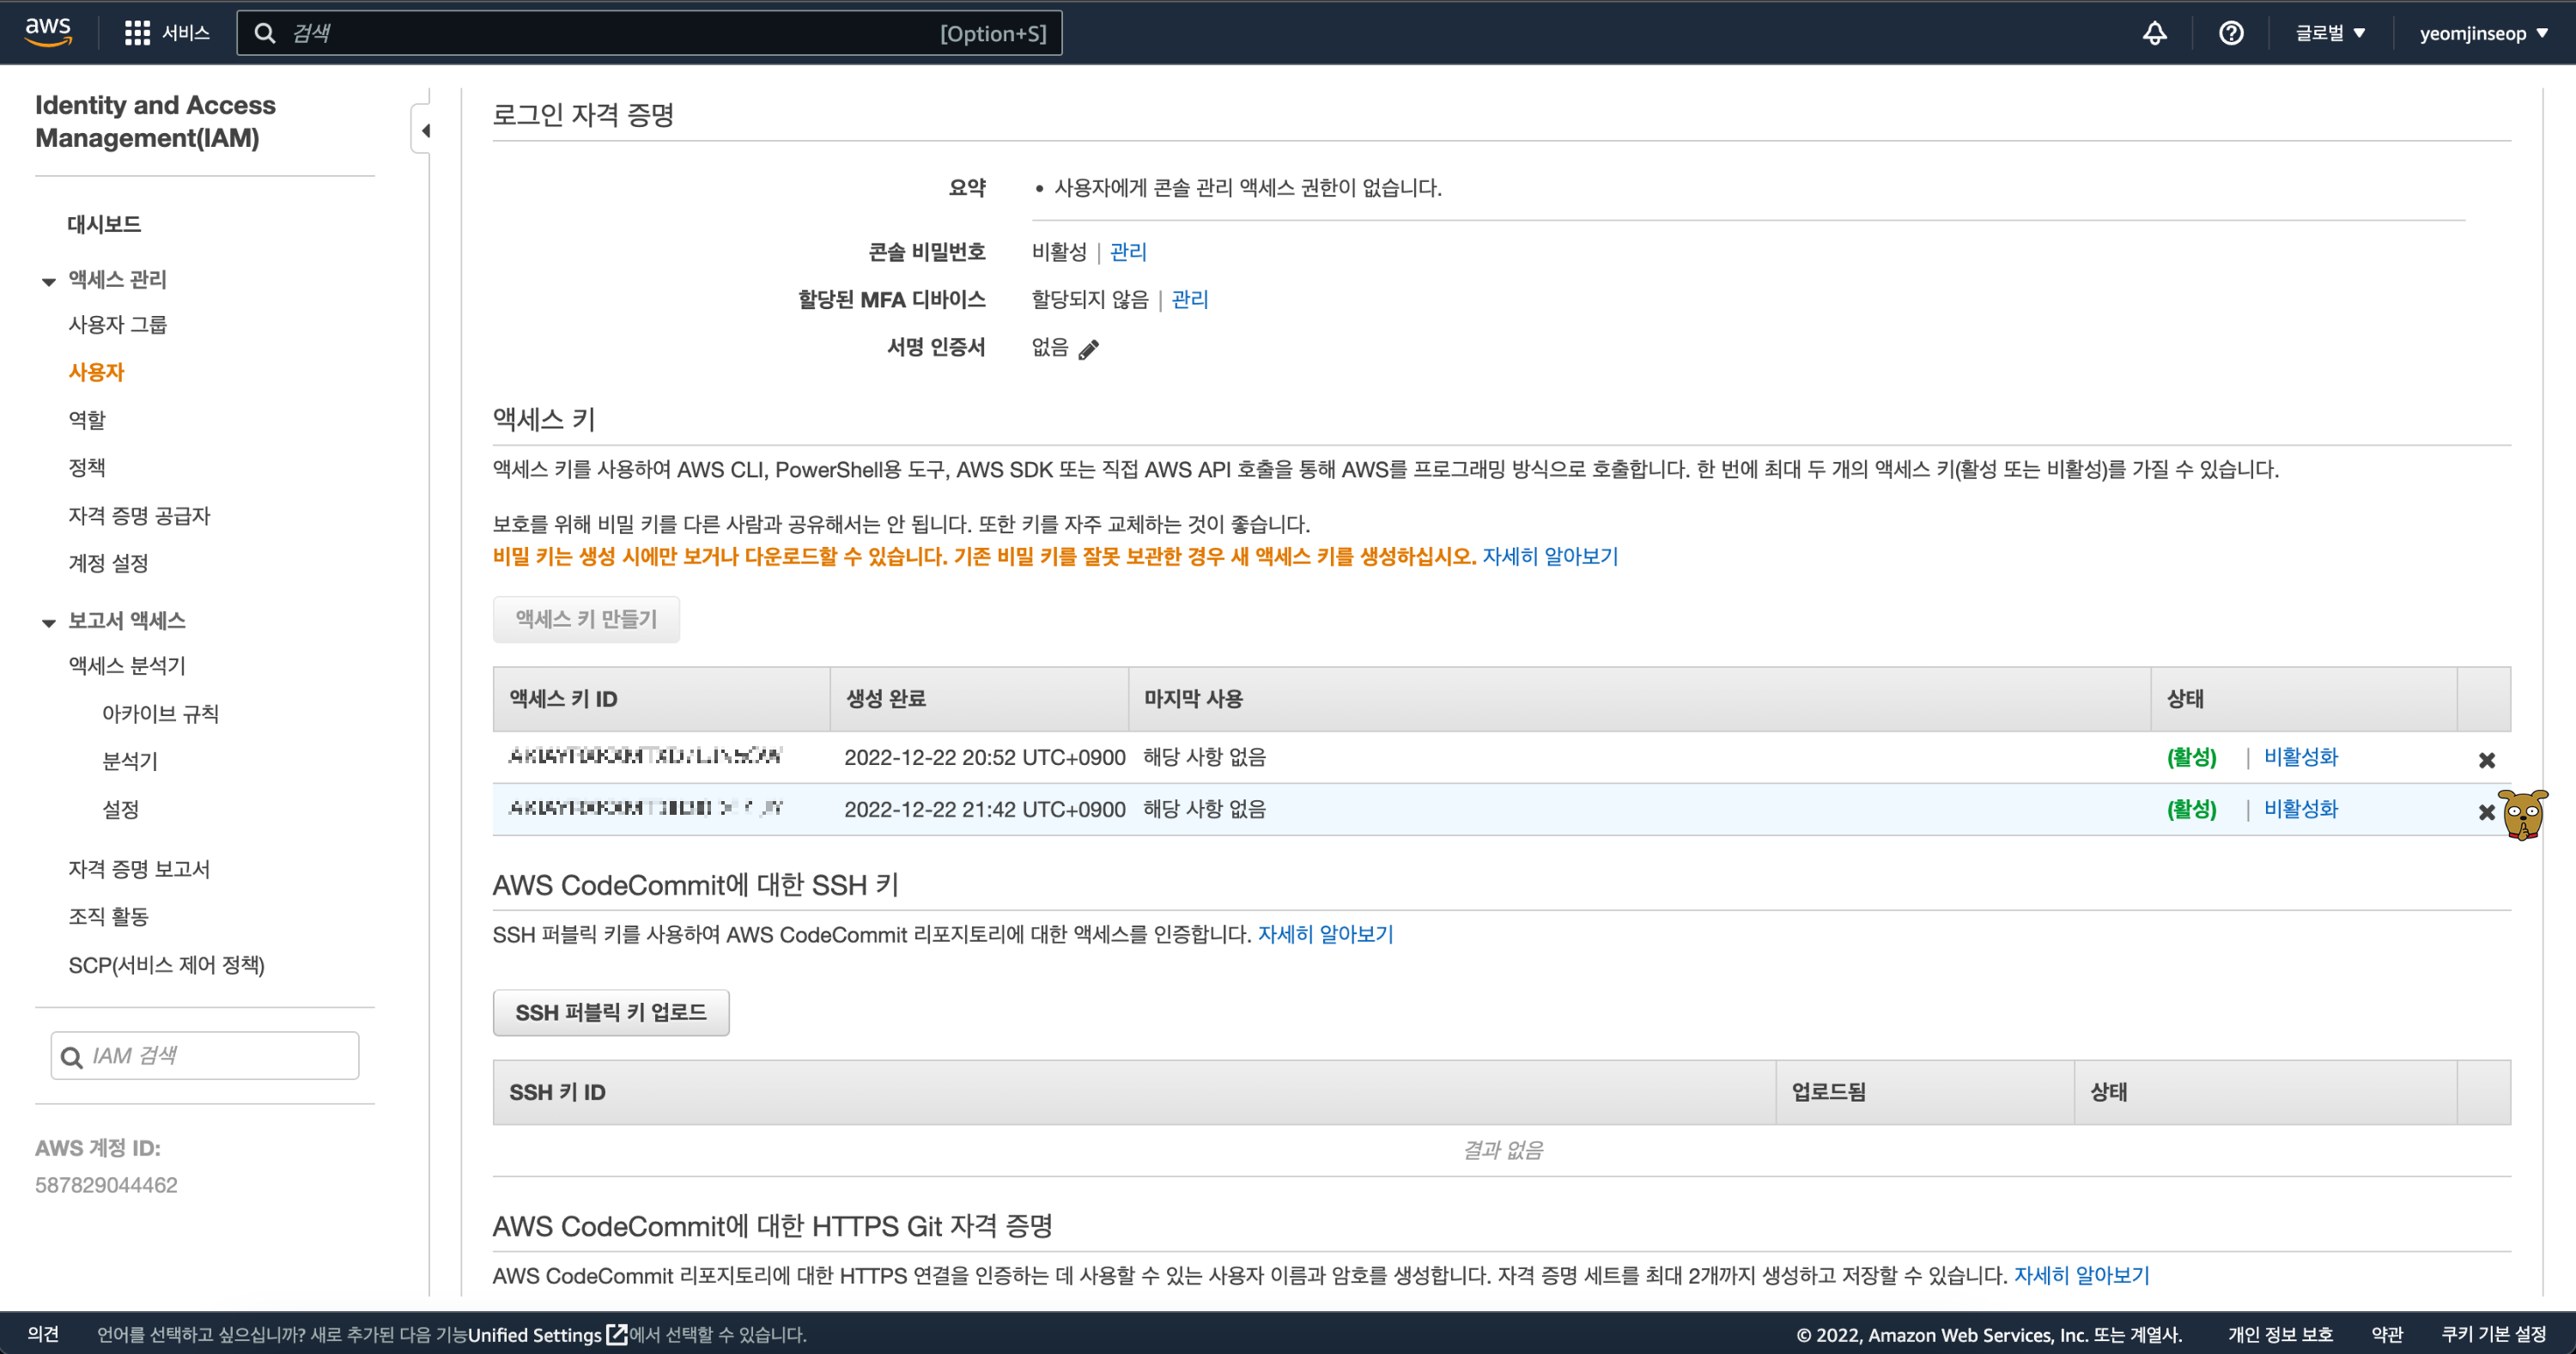The height and width of the screenshot is (1354, 2576).
Task: Open 분석기 in the sidebar
Action: (x=130, y=761)
